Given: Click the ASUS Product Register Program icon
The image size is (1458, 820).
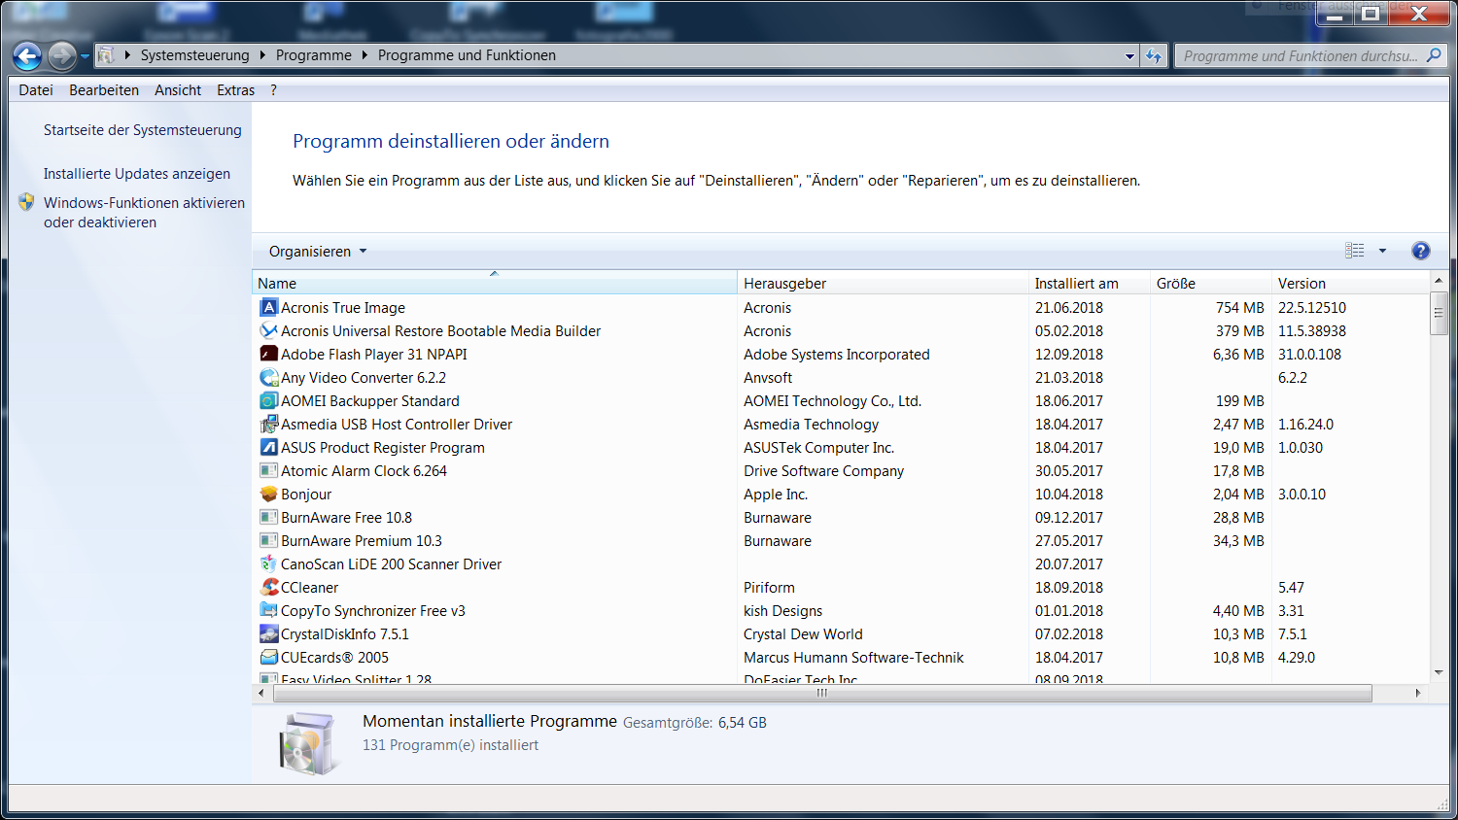Looking at the screenshot, I should [x=269, y=447].
